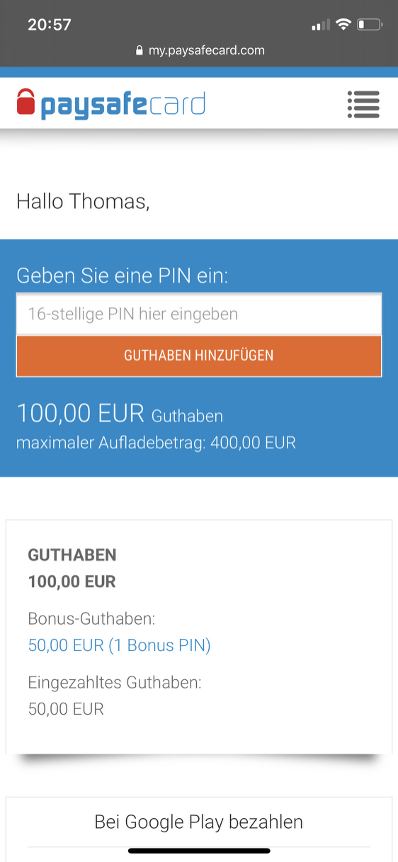Tap the 20:57 clock in status bar
The height and width of the screenshot is (862, 398).
(50, 25)
